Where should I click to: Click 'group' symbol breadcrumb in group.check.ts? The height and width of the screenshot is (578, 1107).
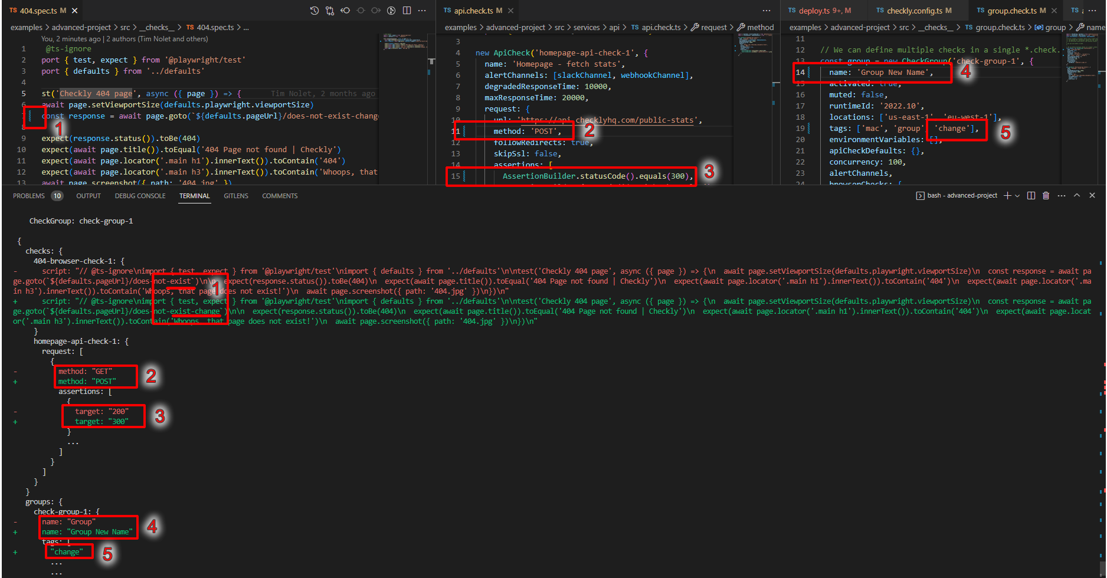(1055, 27)
